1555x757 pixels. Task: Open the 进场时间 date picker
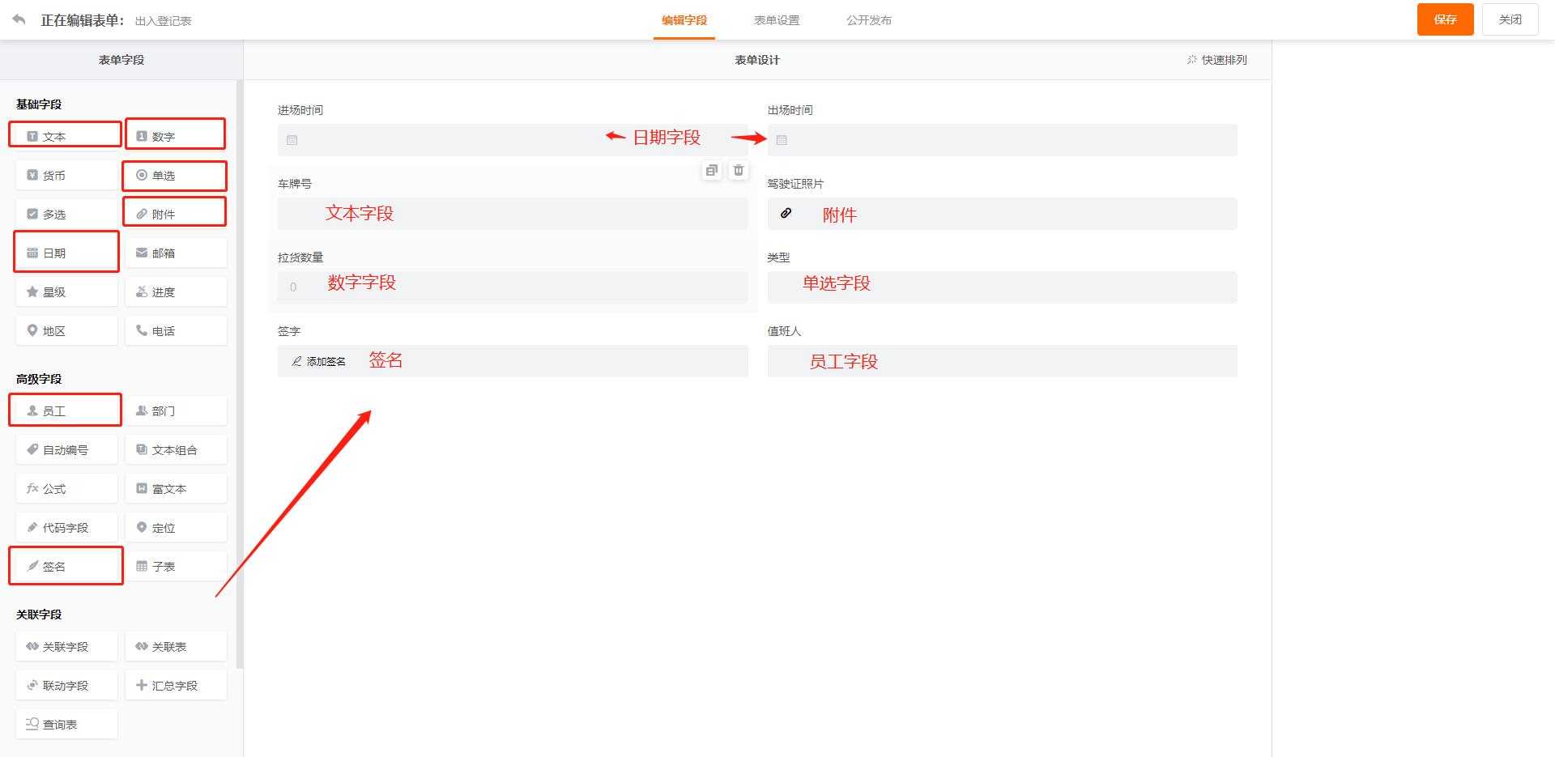tap(512, 139)
